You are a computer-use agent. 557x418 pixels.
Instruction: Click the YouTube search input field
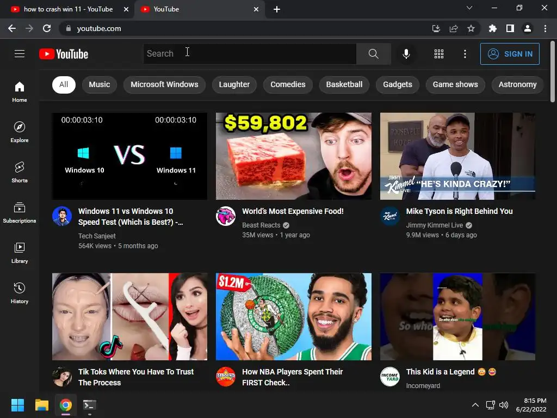(250, 54)
